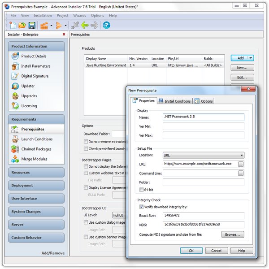
Task: Click the OK button
Action: tap(191, 251)
